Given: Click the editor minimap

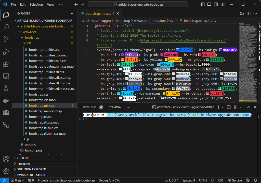Looking at the screenshot, I should (x=248, y=63).
